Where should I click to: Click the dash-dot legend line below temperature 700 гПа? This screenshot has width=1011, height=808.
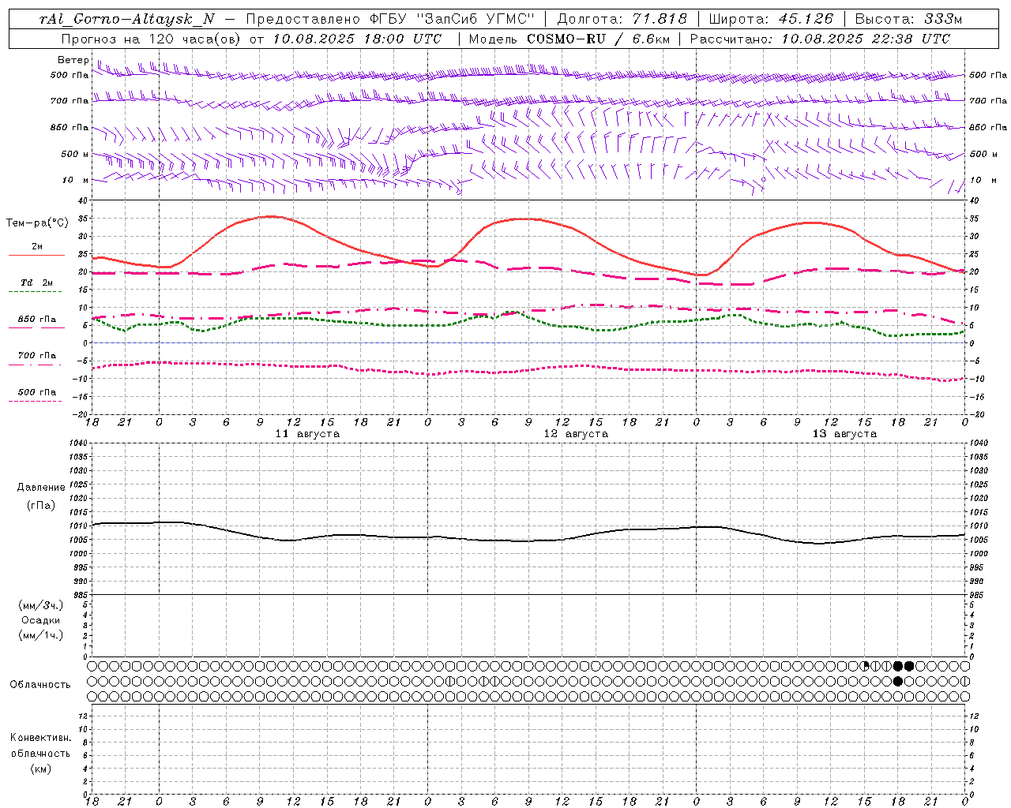[x=35, y=365]
